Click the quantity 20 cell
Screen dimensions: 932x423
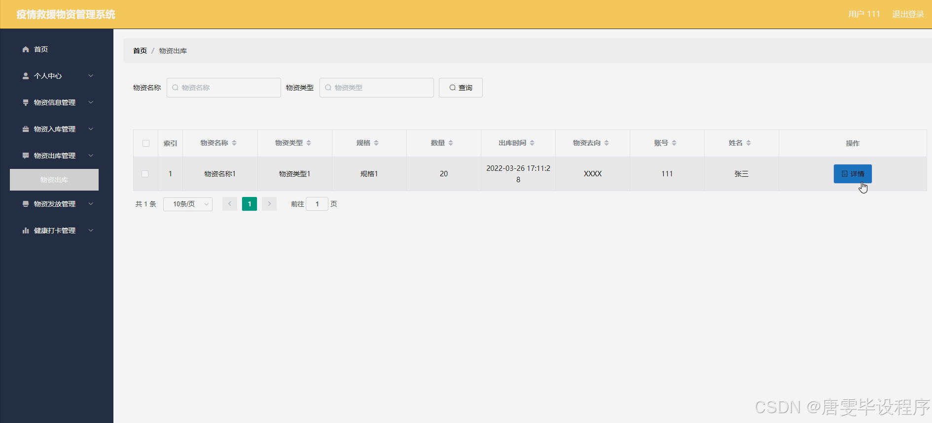pos(444,174)
